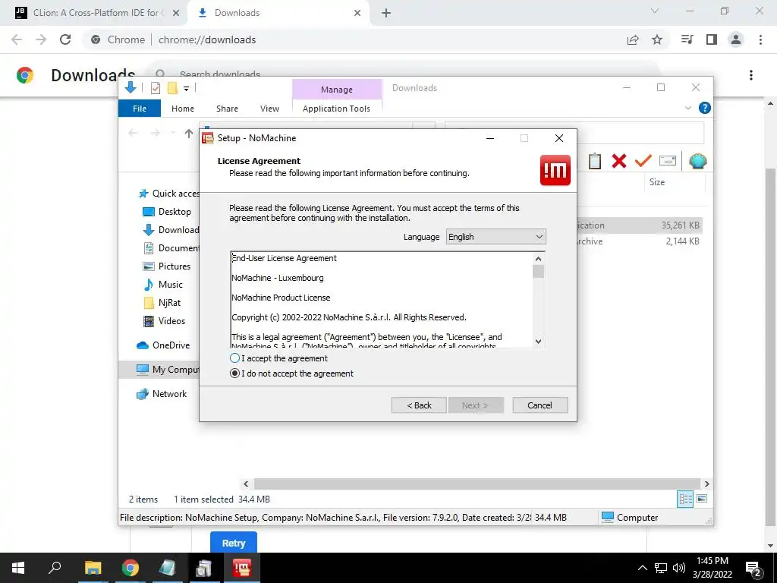Click the shell icon in Explorer toolbar
The image size is (777, 583).
[x=698, y=161]
